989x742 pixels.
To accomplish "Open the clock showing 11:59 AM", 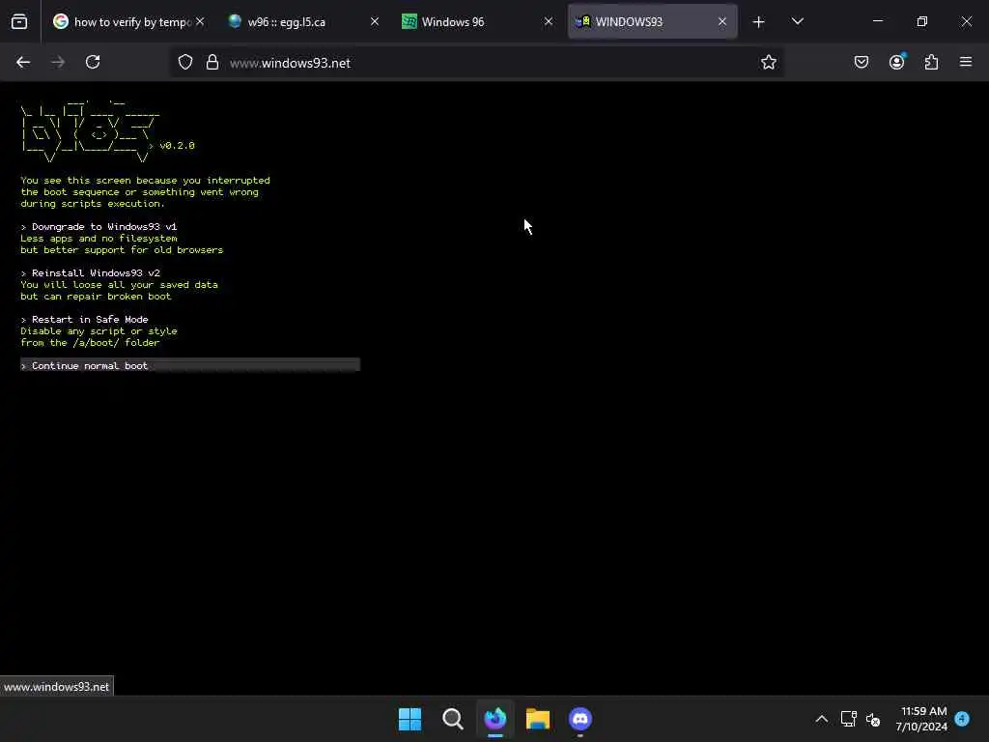I will (x=921, y=719).
